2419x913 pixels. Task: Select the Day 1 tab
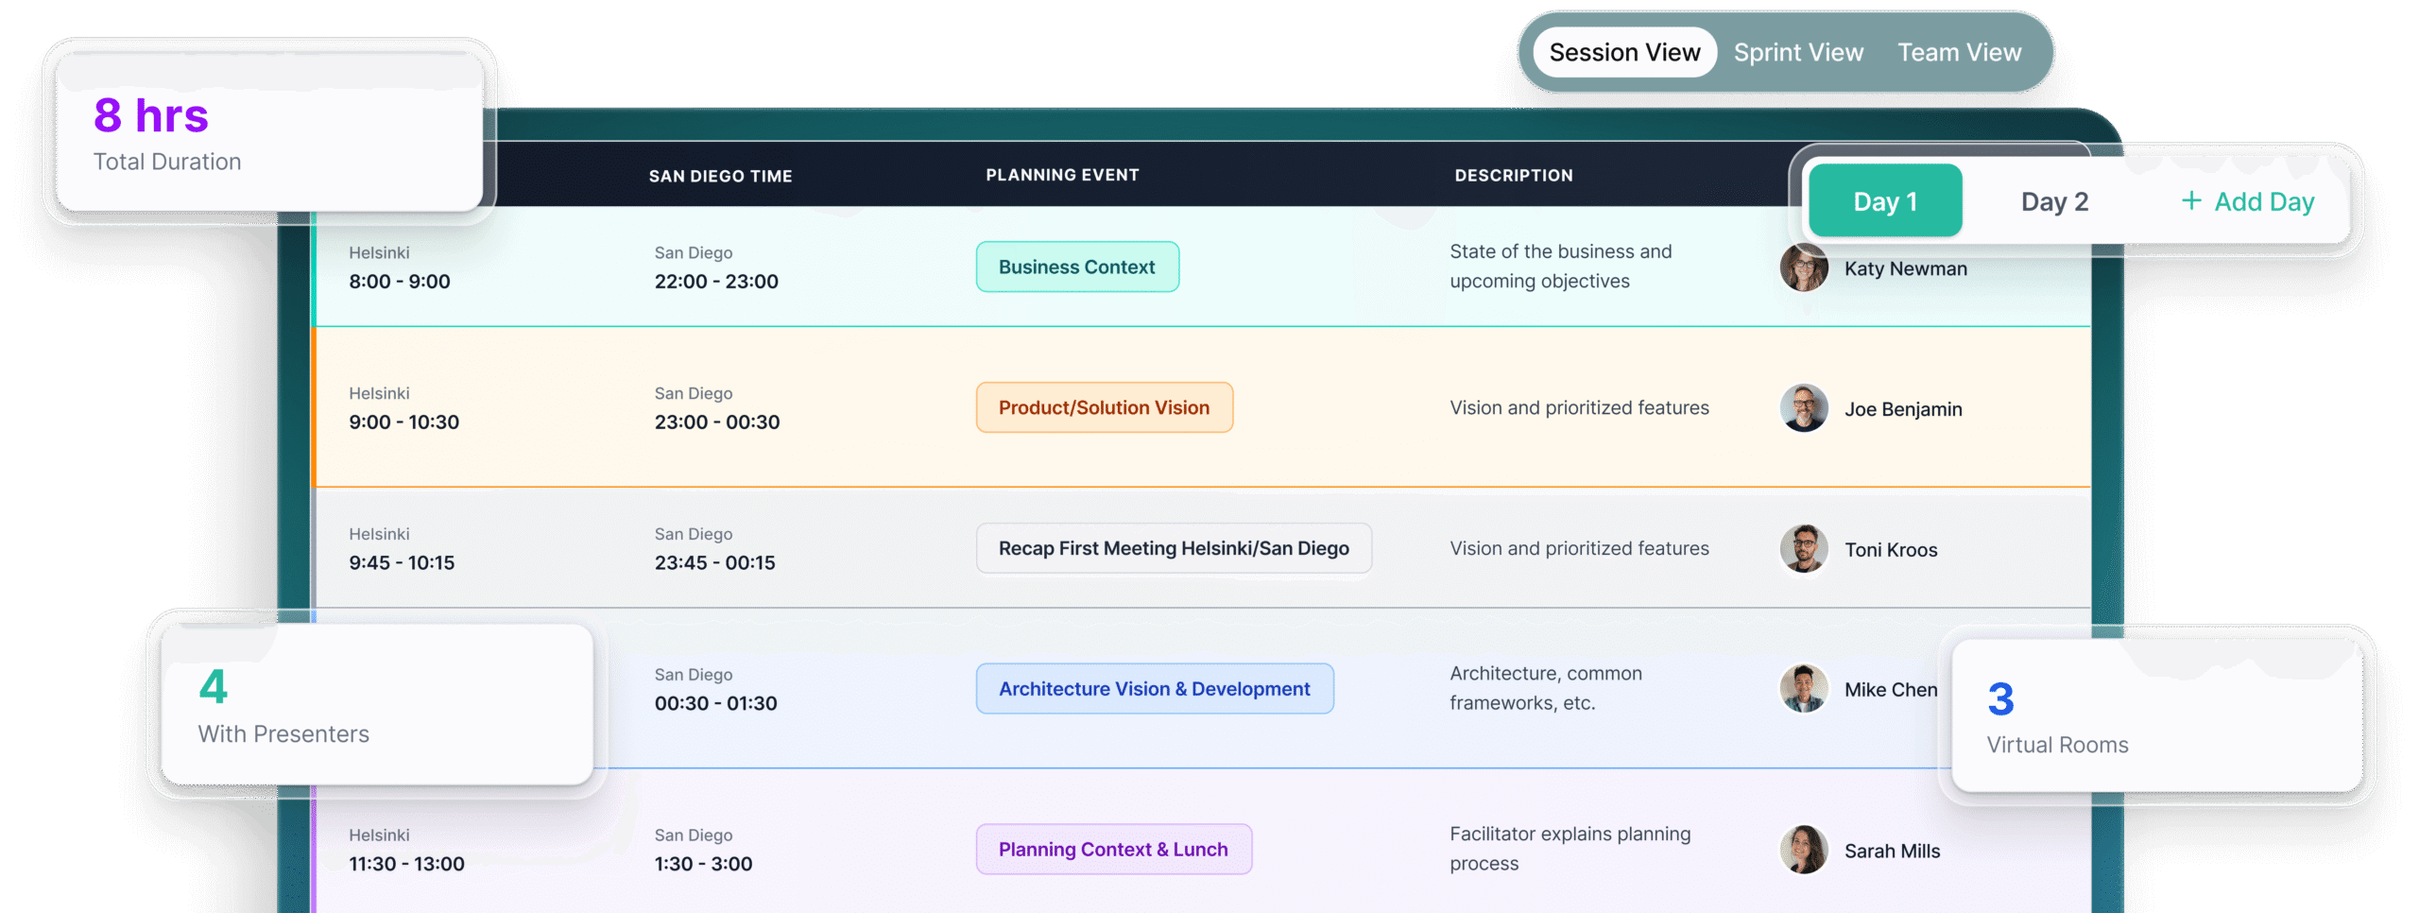click(1884, 201)
